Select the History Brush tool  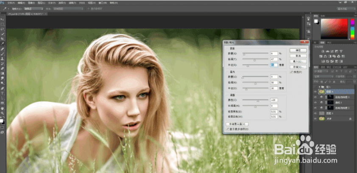2,63
